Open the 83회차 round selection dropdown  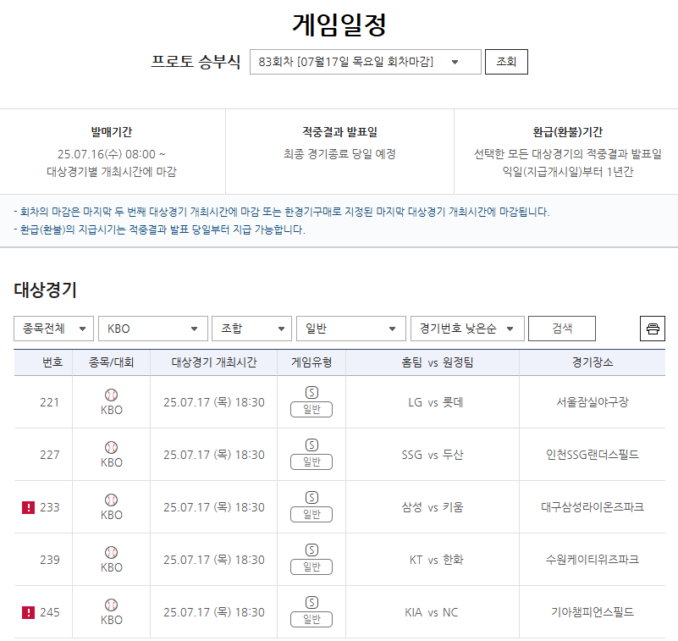point(365,61)
